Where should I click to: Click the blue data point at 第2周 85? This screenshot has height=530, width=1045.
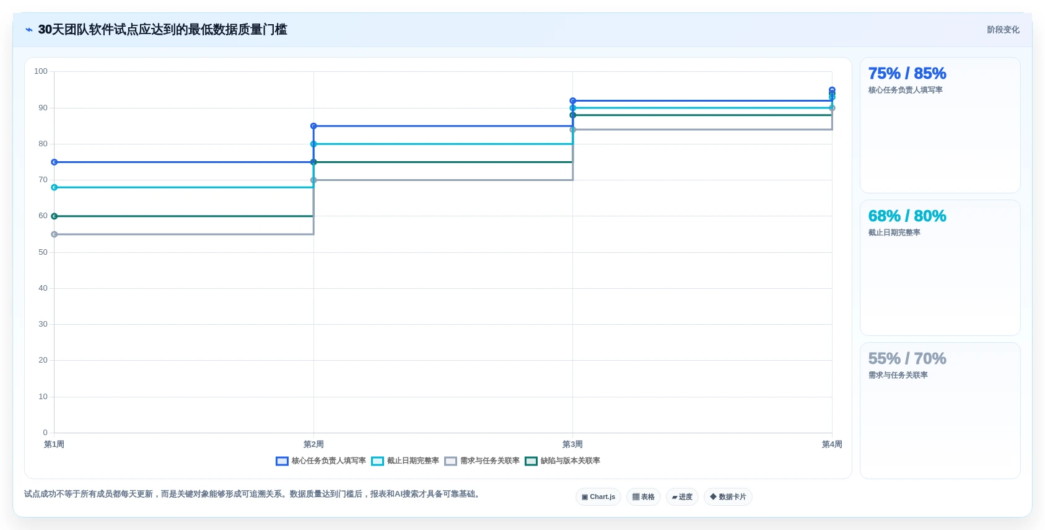[313, 126]
